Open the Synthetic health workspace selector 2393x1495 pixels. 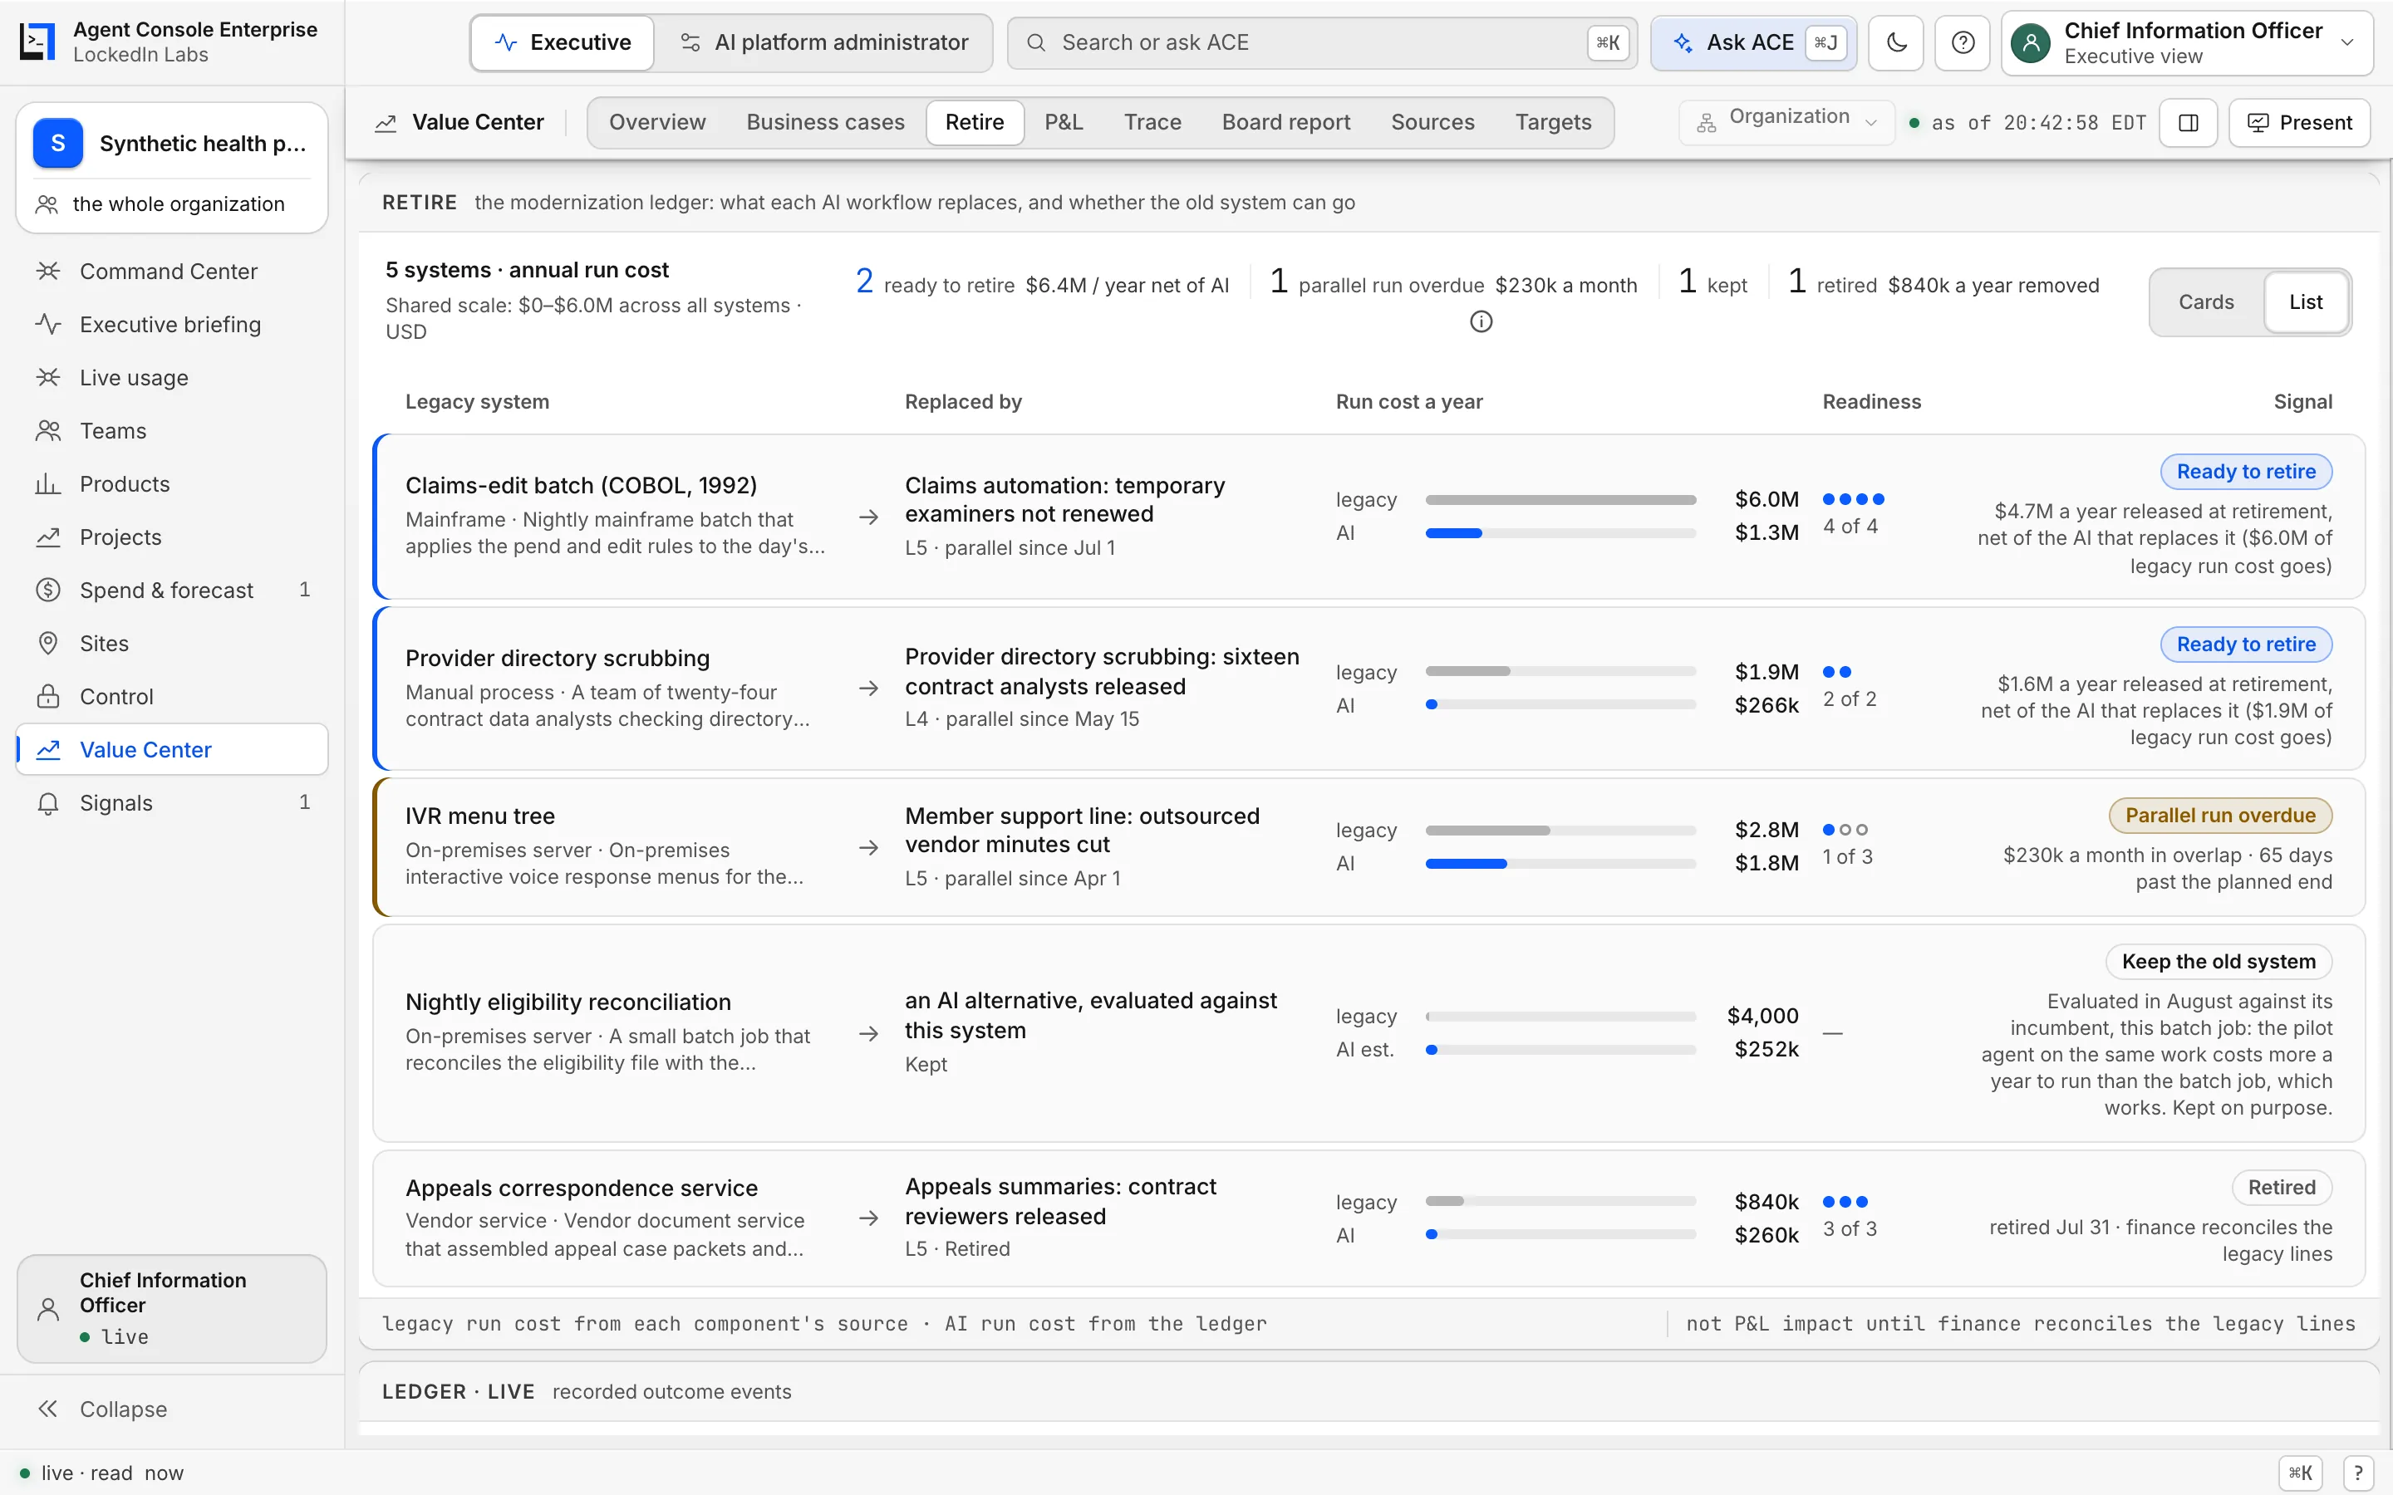coord(172,144)
